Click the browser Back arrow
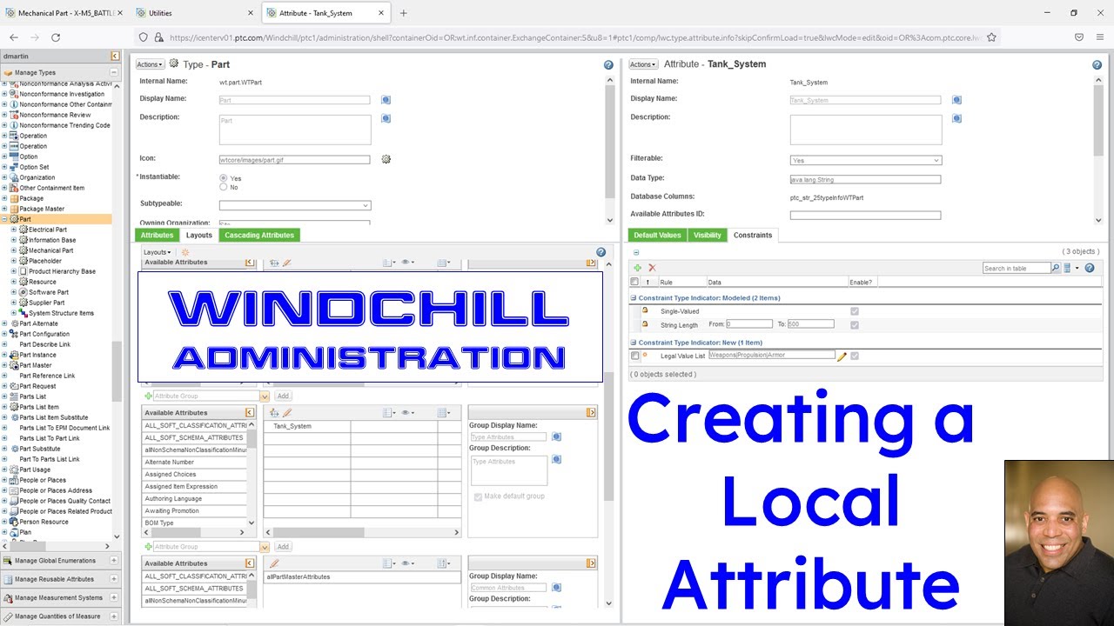 (14, 37)
